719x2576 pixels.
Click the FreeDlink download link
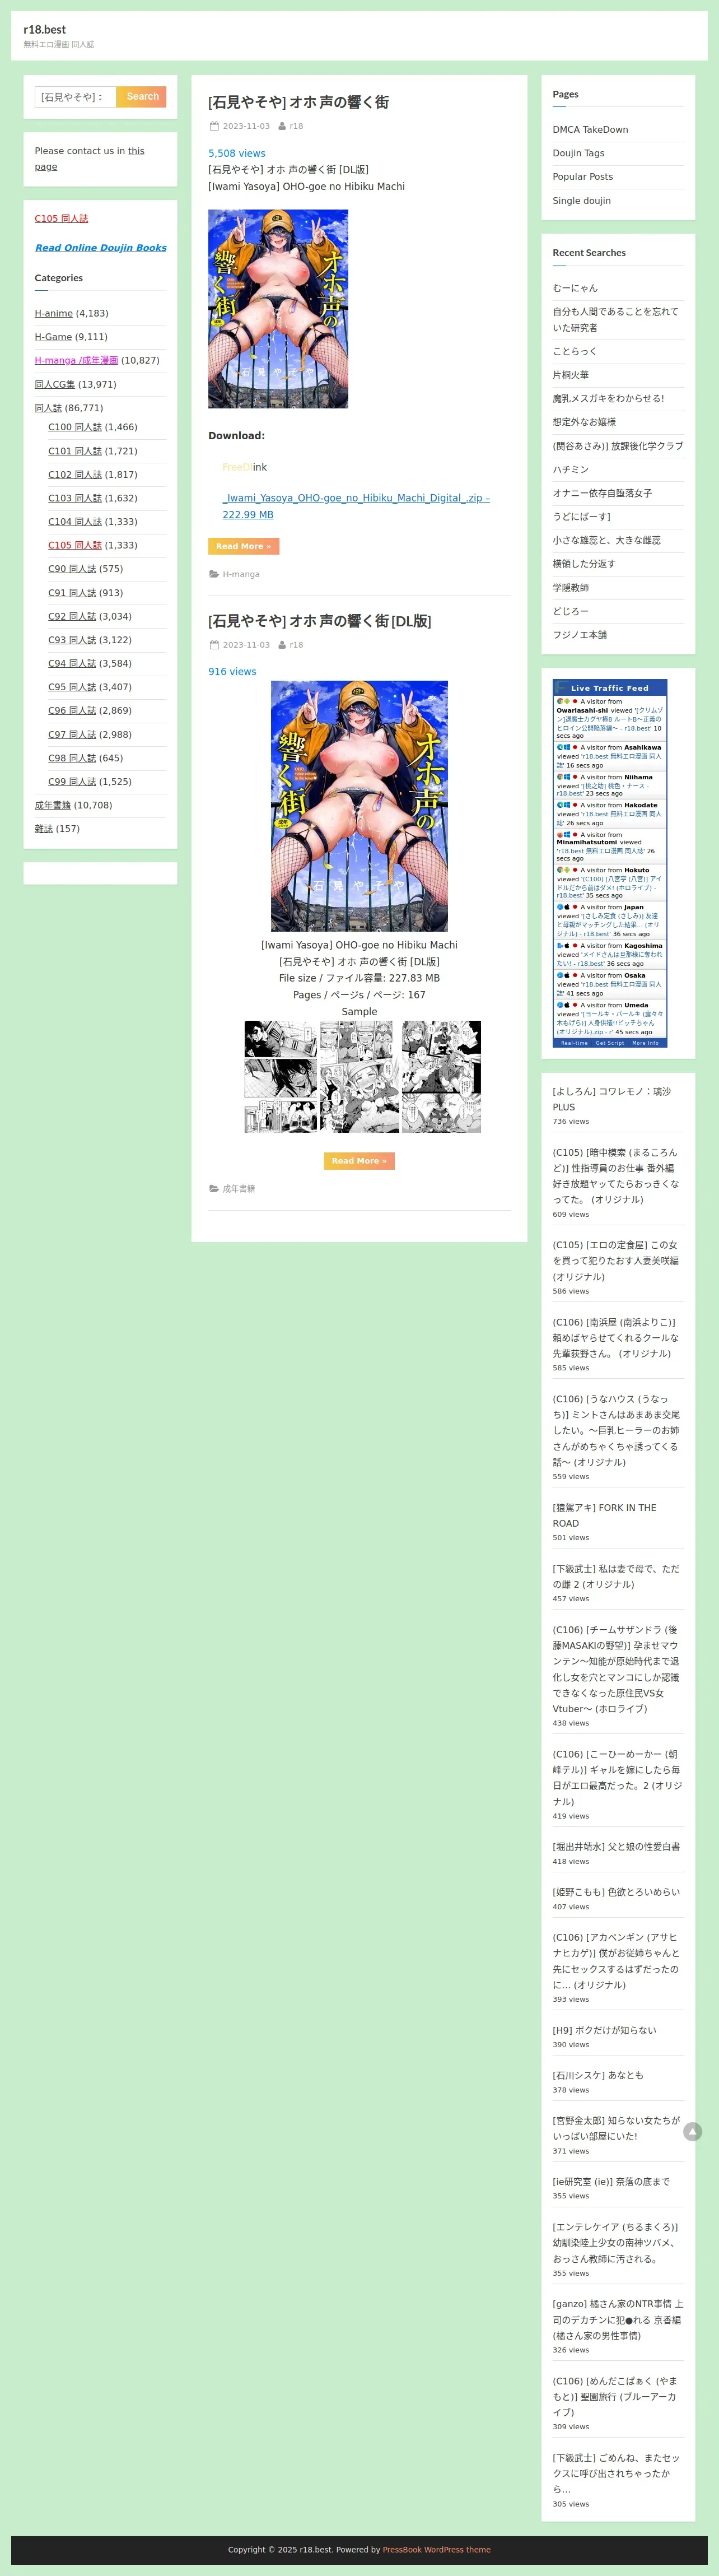point(245,467)
